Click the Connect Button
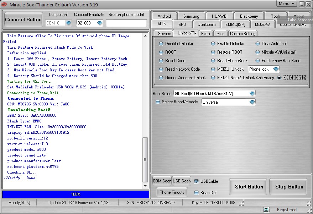 point(24,20)
